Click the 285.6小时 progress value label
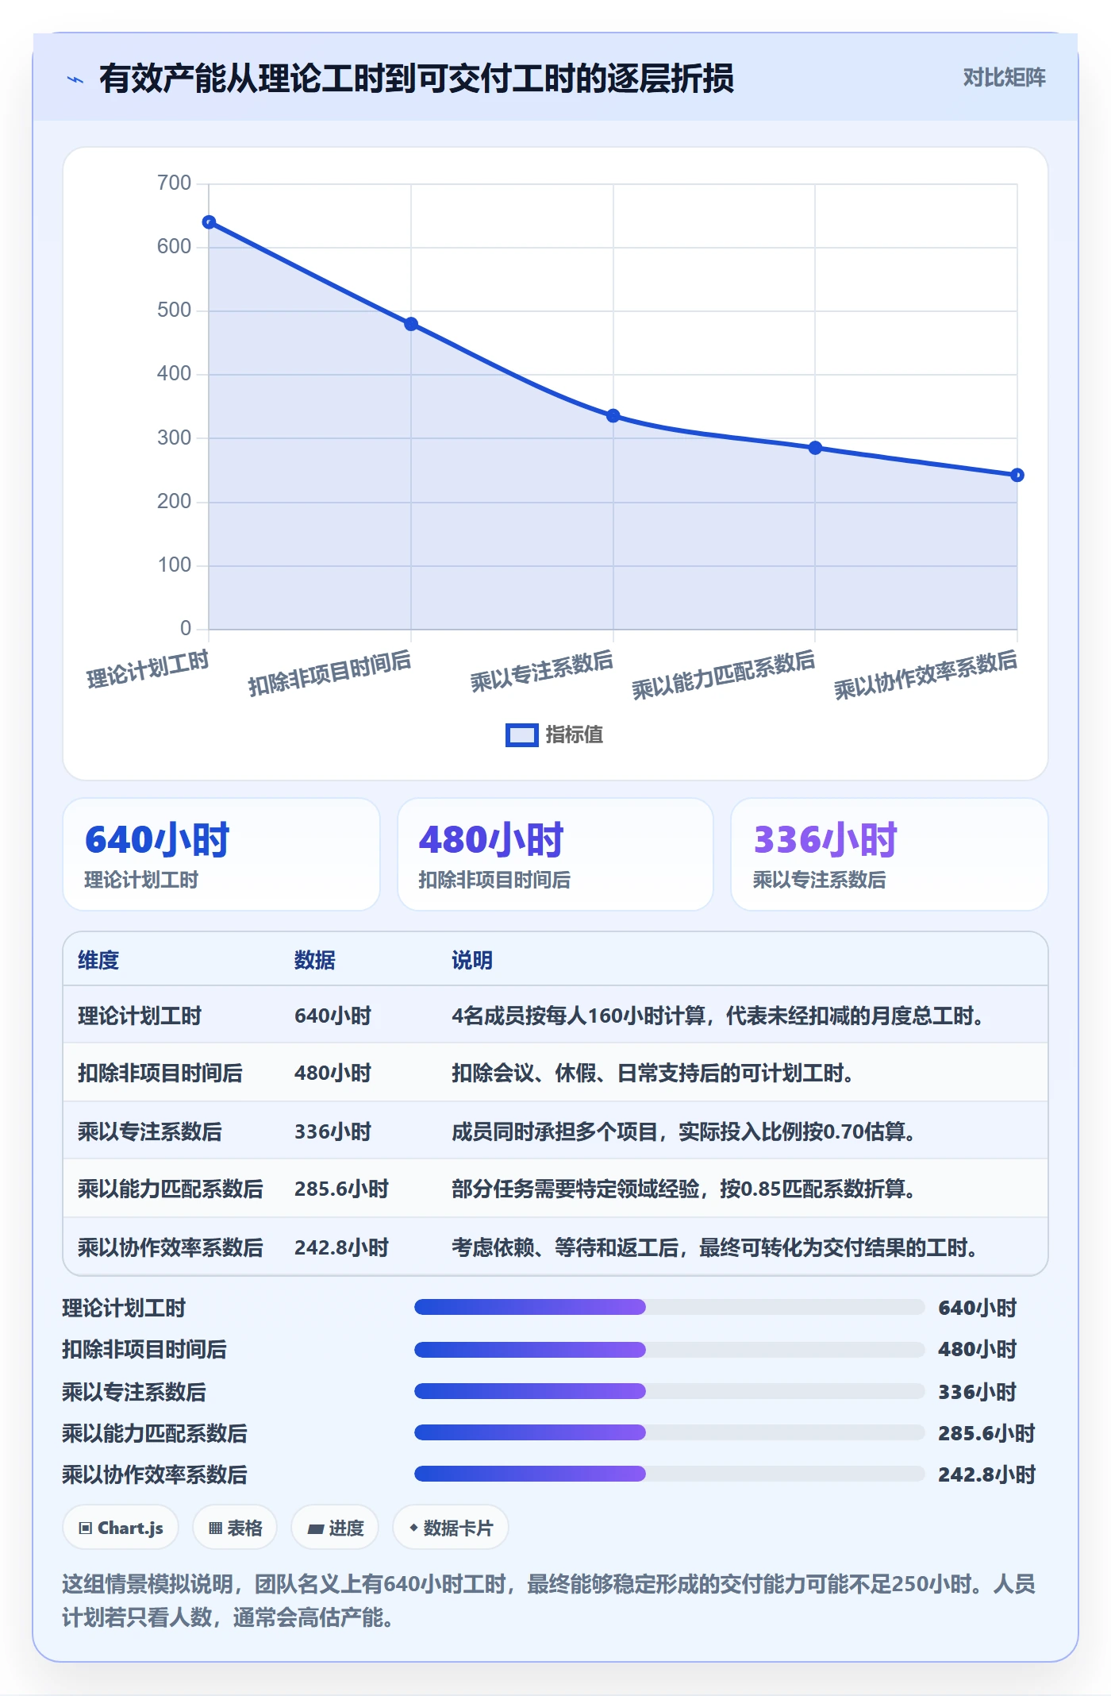 click(x=986, y=1433)
